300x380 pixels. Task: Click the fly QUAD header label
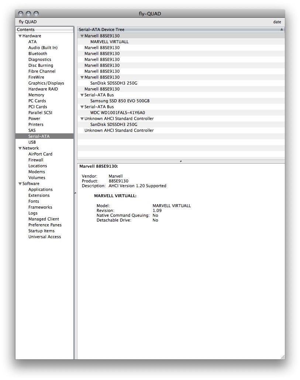click(x=28, y=22)
